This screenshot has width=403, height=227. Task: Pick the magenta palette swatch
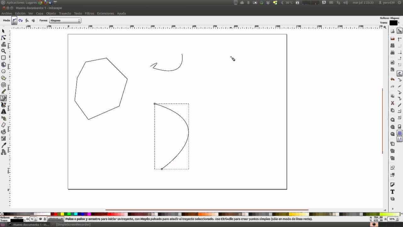pos(89,214)
